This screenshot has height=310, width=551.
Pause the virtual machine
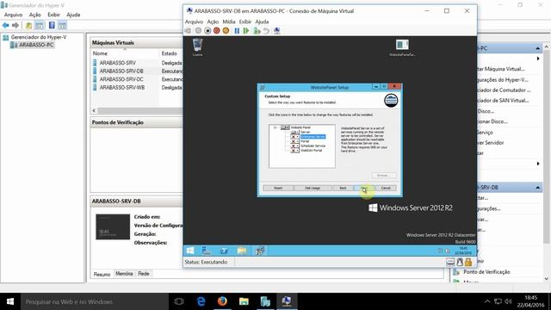(x=237, y=31)
